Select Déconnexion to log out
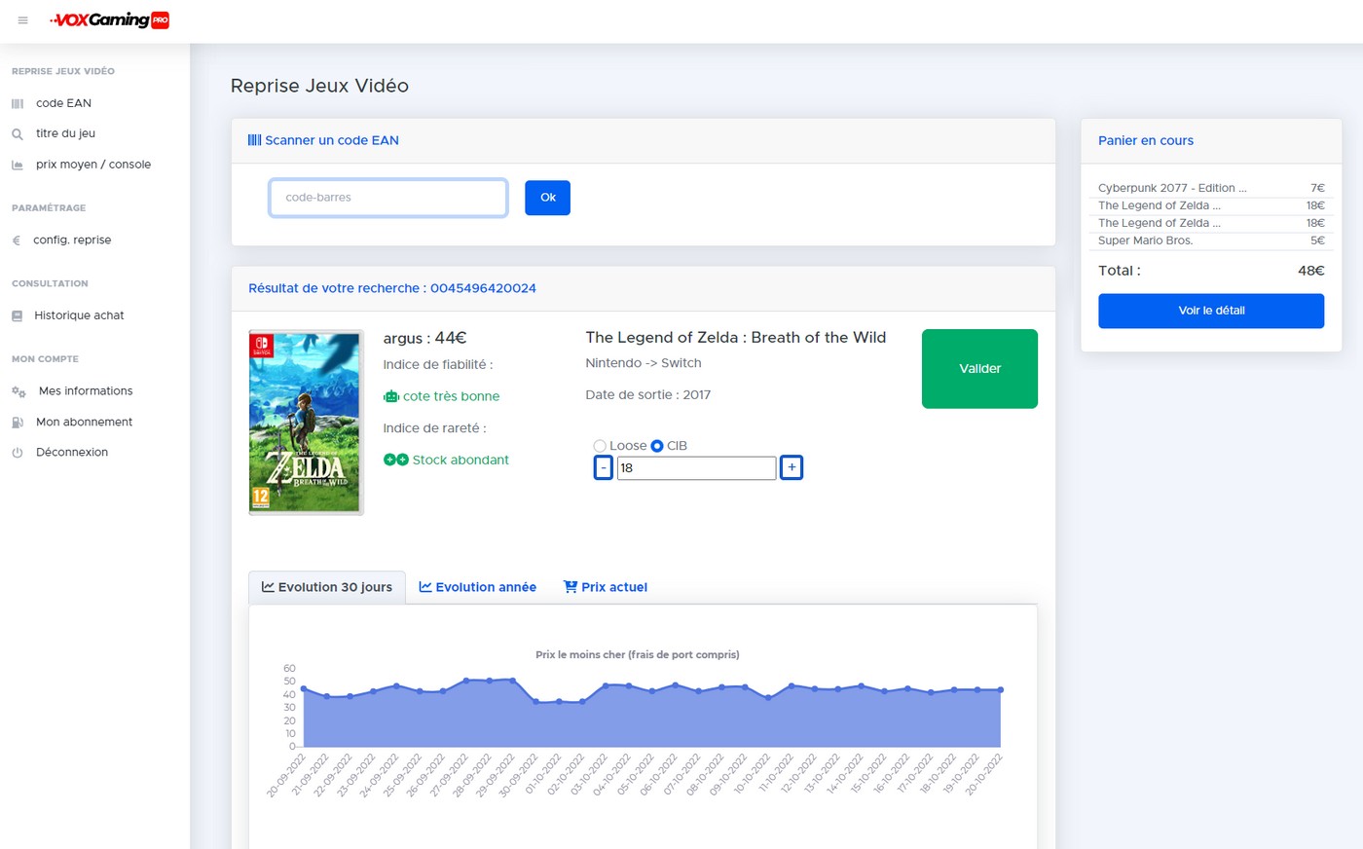1363x849 pixels. coord(72,452)
